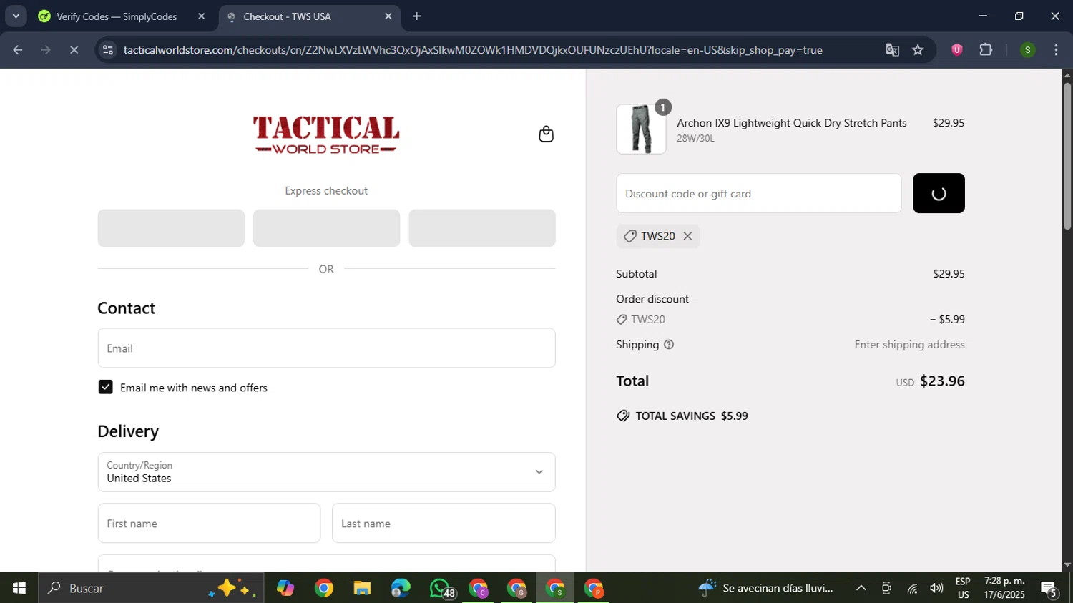
Task: Open the taskbar Chrome profile C icon
Action: tap(479, 588)
